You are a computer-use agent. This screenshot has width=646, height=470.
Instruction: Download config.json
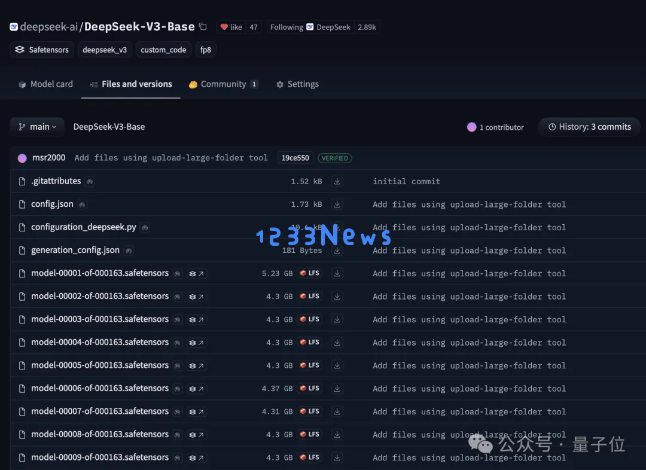pyautogui.click(x=337, y=205)
